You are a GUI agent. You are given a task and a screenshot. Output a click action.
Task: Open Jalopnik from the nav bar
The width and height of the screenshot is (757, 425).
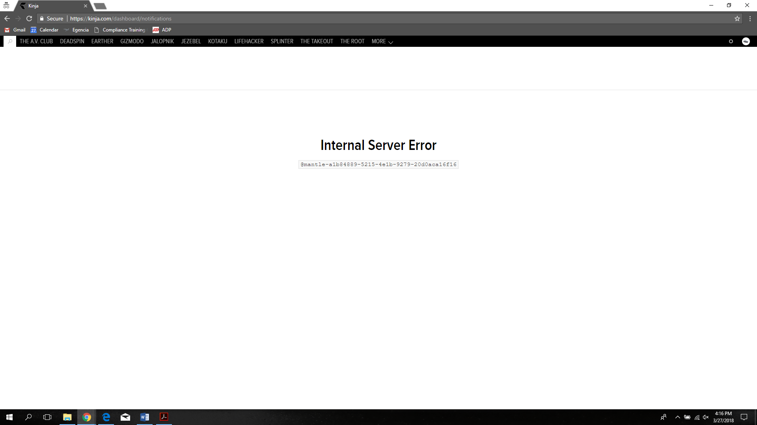(x=162, y=41)
